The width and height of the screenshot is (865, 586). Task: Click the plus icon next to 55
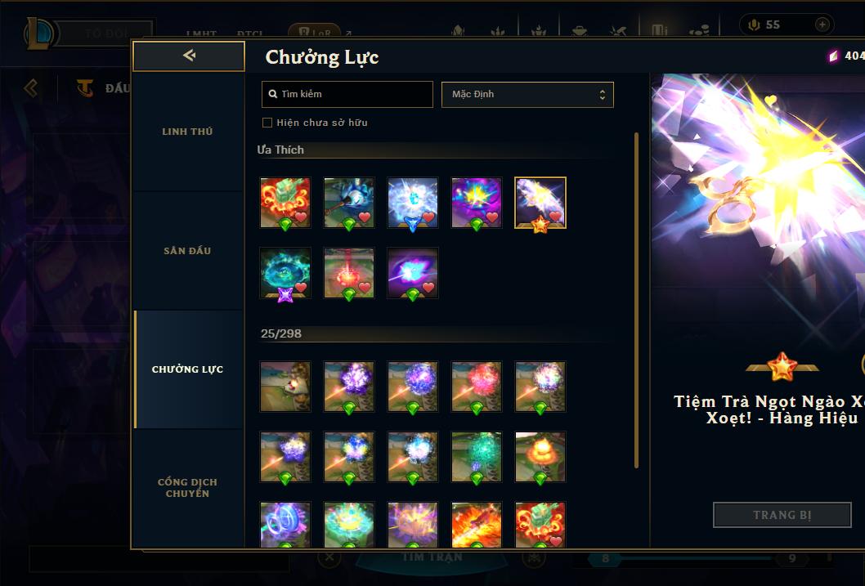click(822, 25)
